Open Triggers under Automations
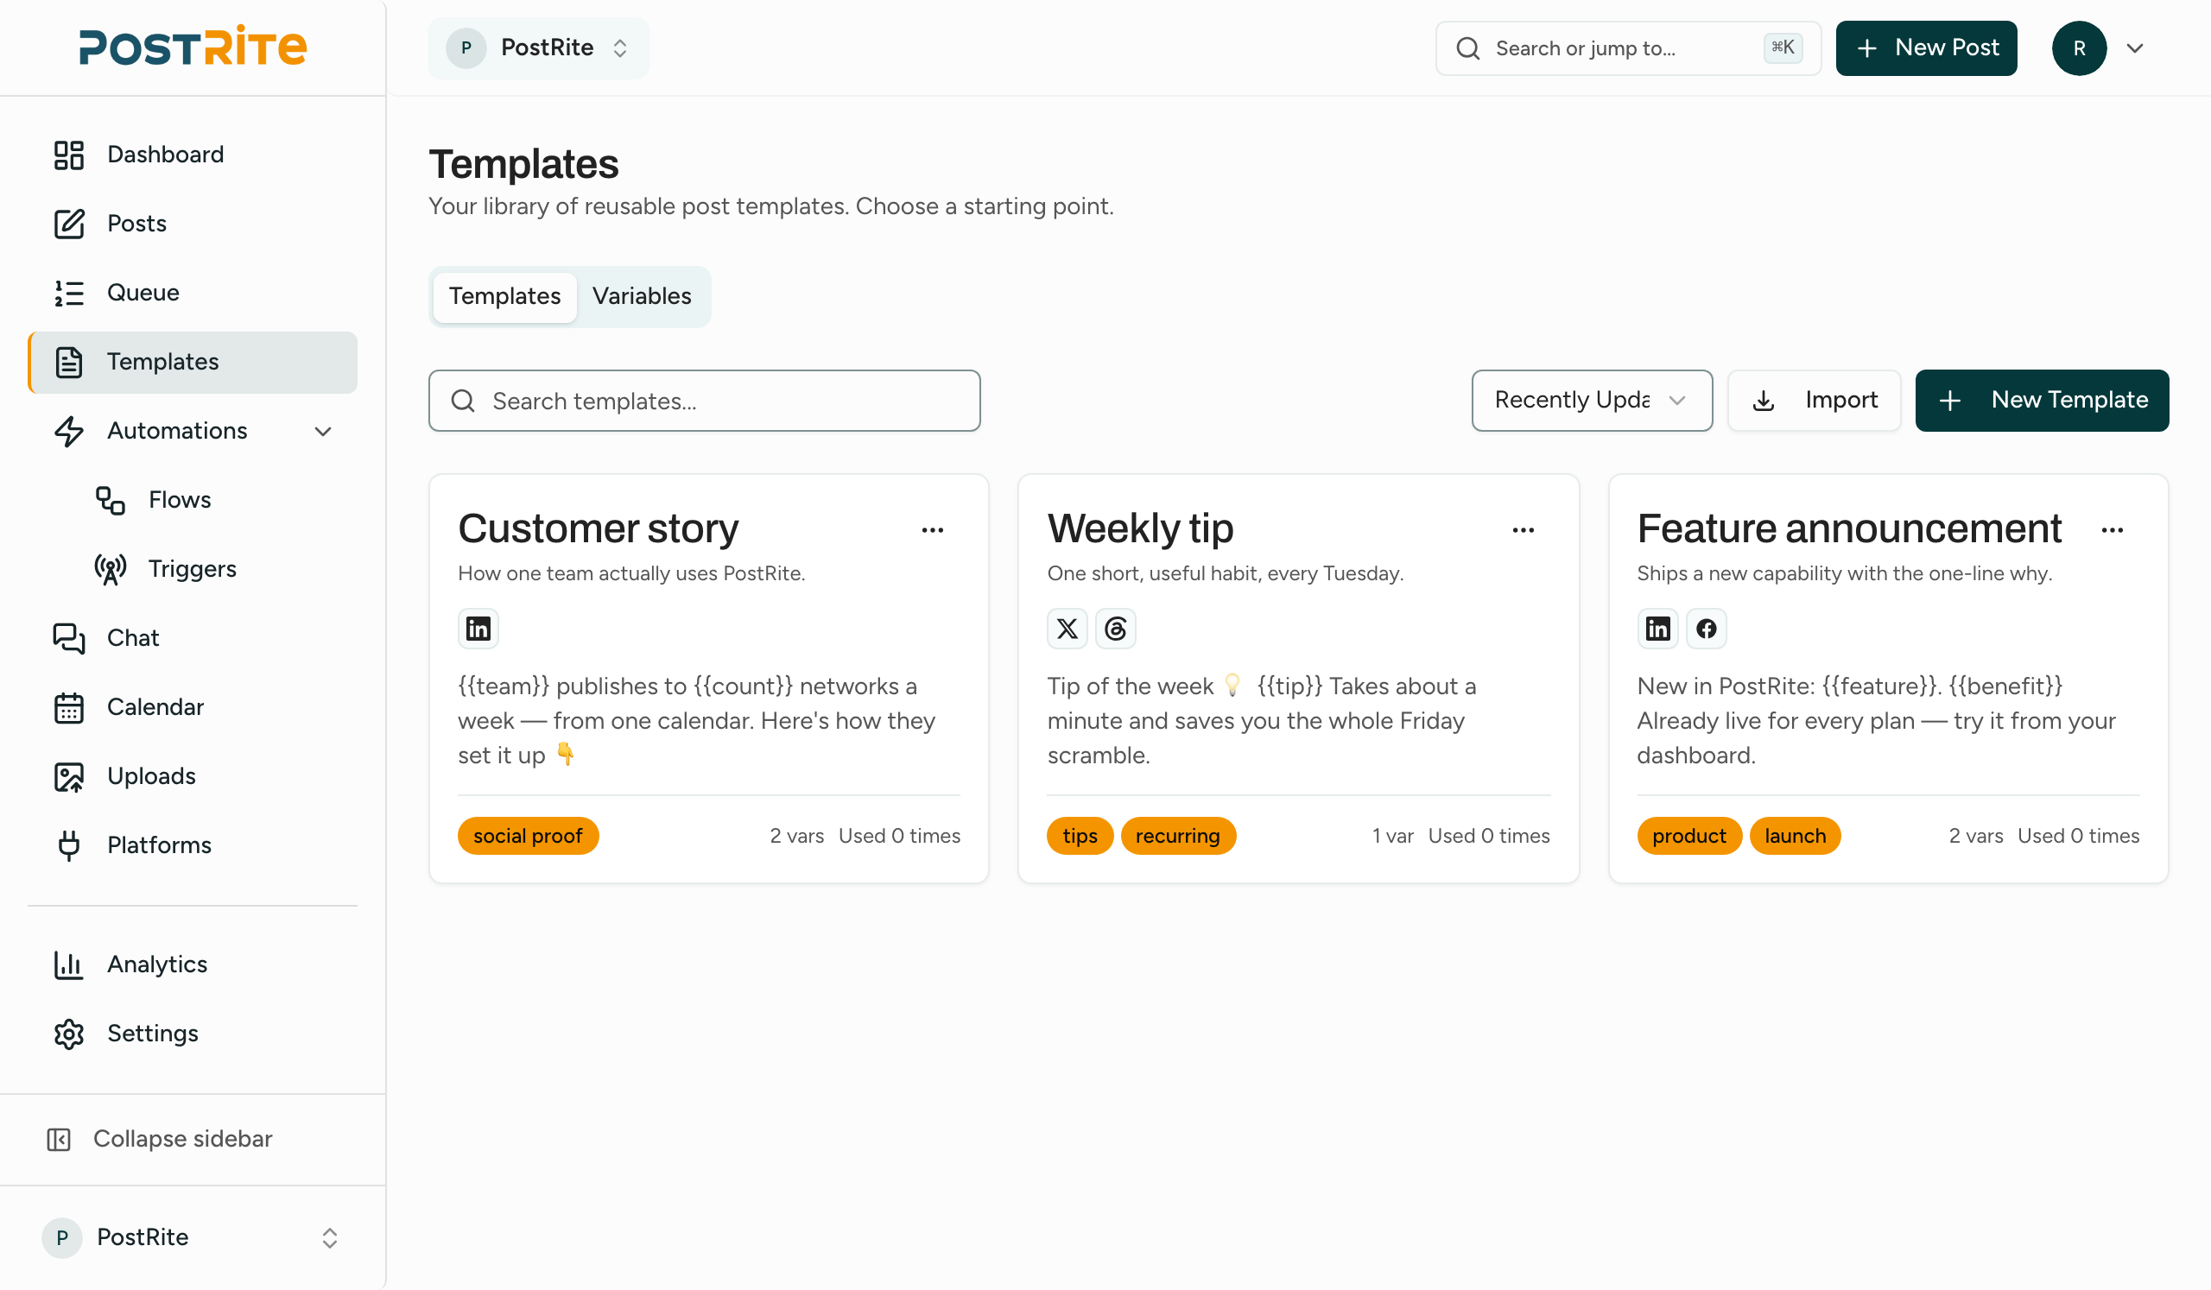 tap(214, 570)
